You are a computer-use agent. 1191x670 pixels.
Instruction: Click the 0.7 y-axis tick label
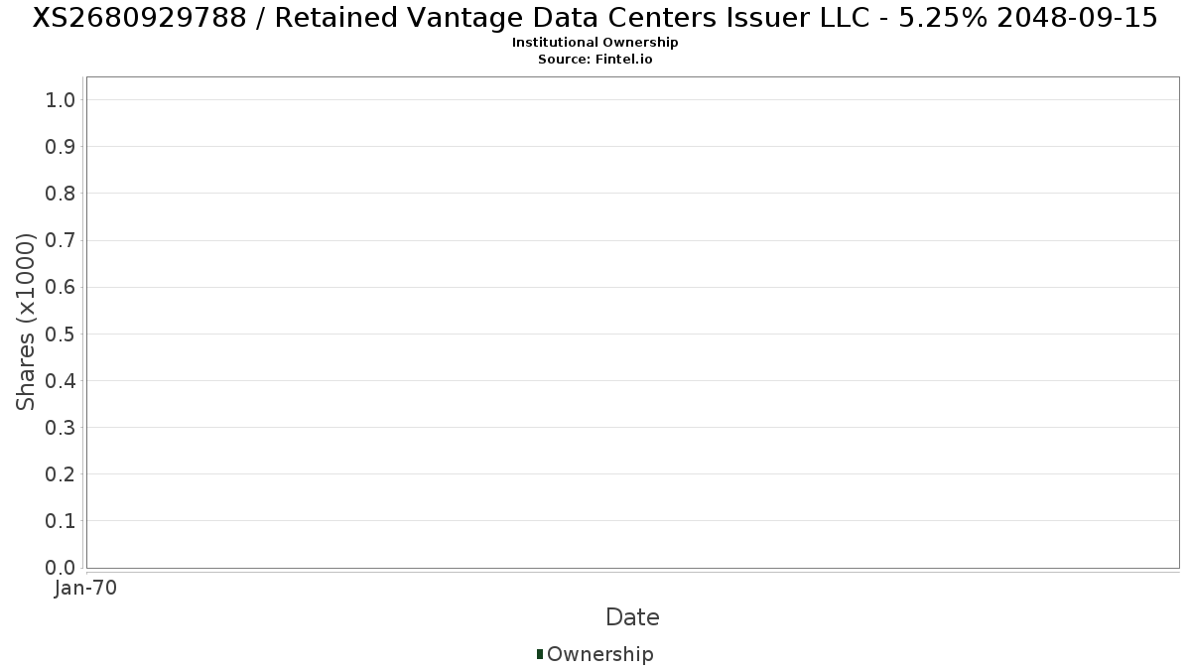point(61,240)
